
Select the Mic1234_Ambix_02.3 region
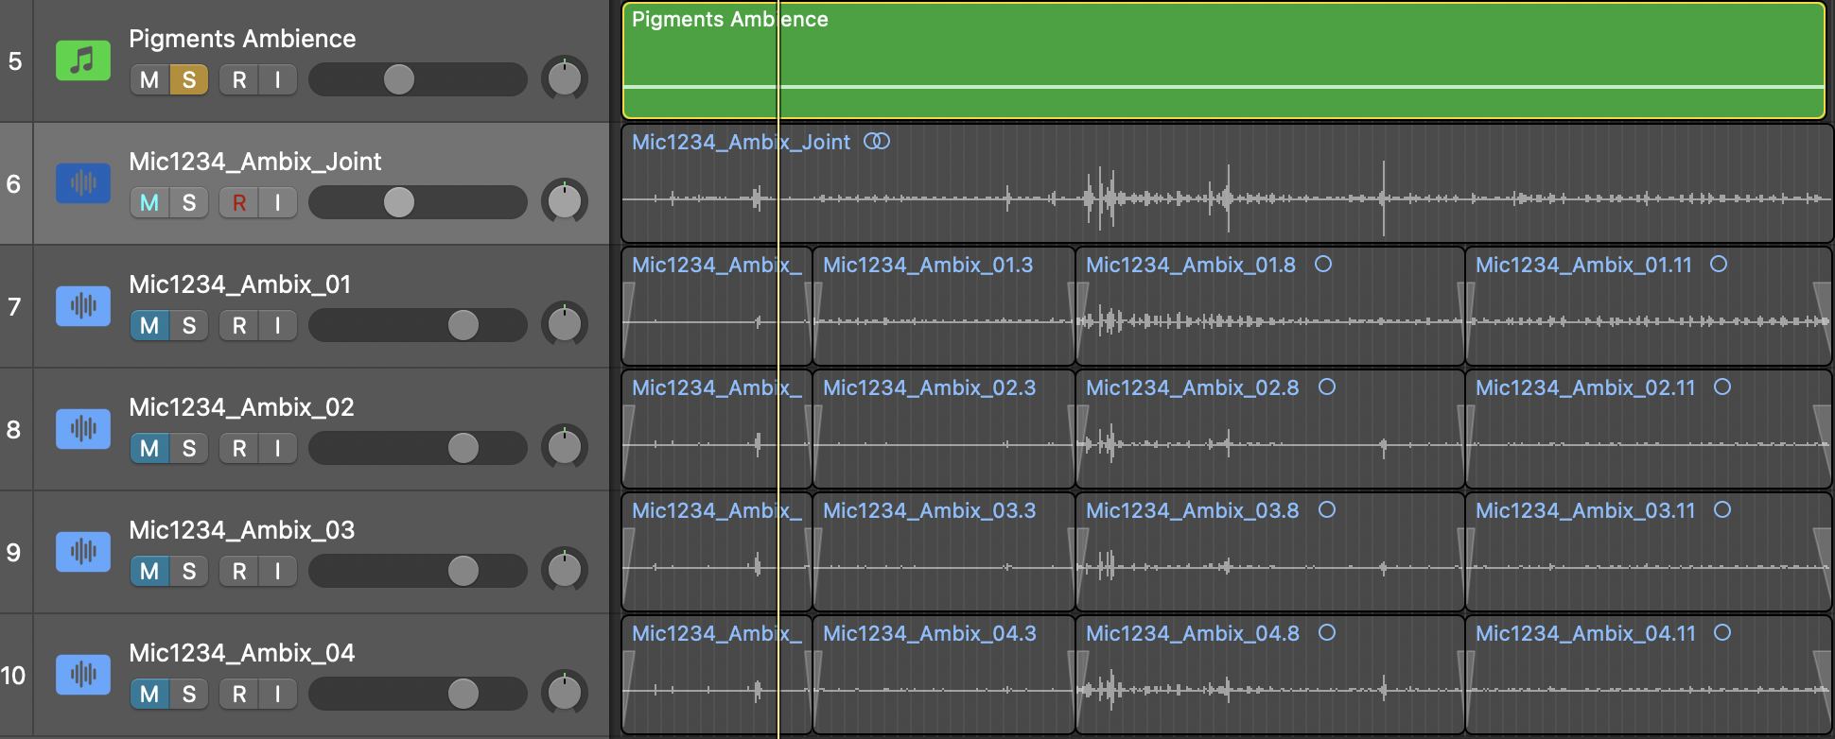point(944,429)
